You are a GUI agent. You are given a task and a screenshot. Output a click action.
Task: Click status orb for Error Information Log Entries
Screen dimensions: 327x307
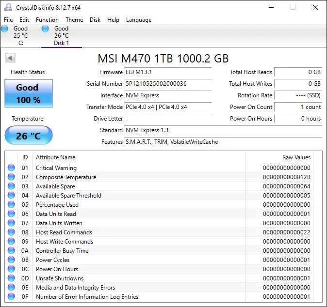[11, 296]
